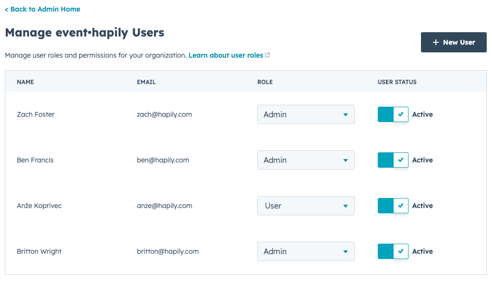Expand Britton Wright's Admin role selector
492x284 pixels.
306,251
